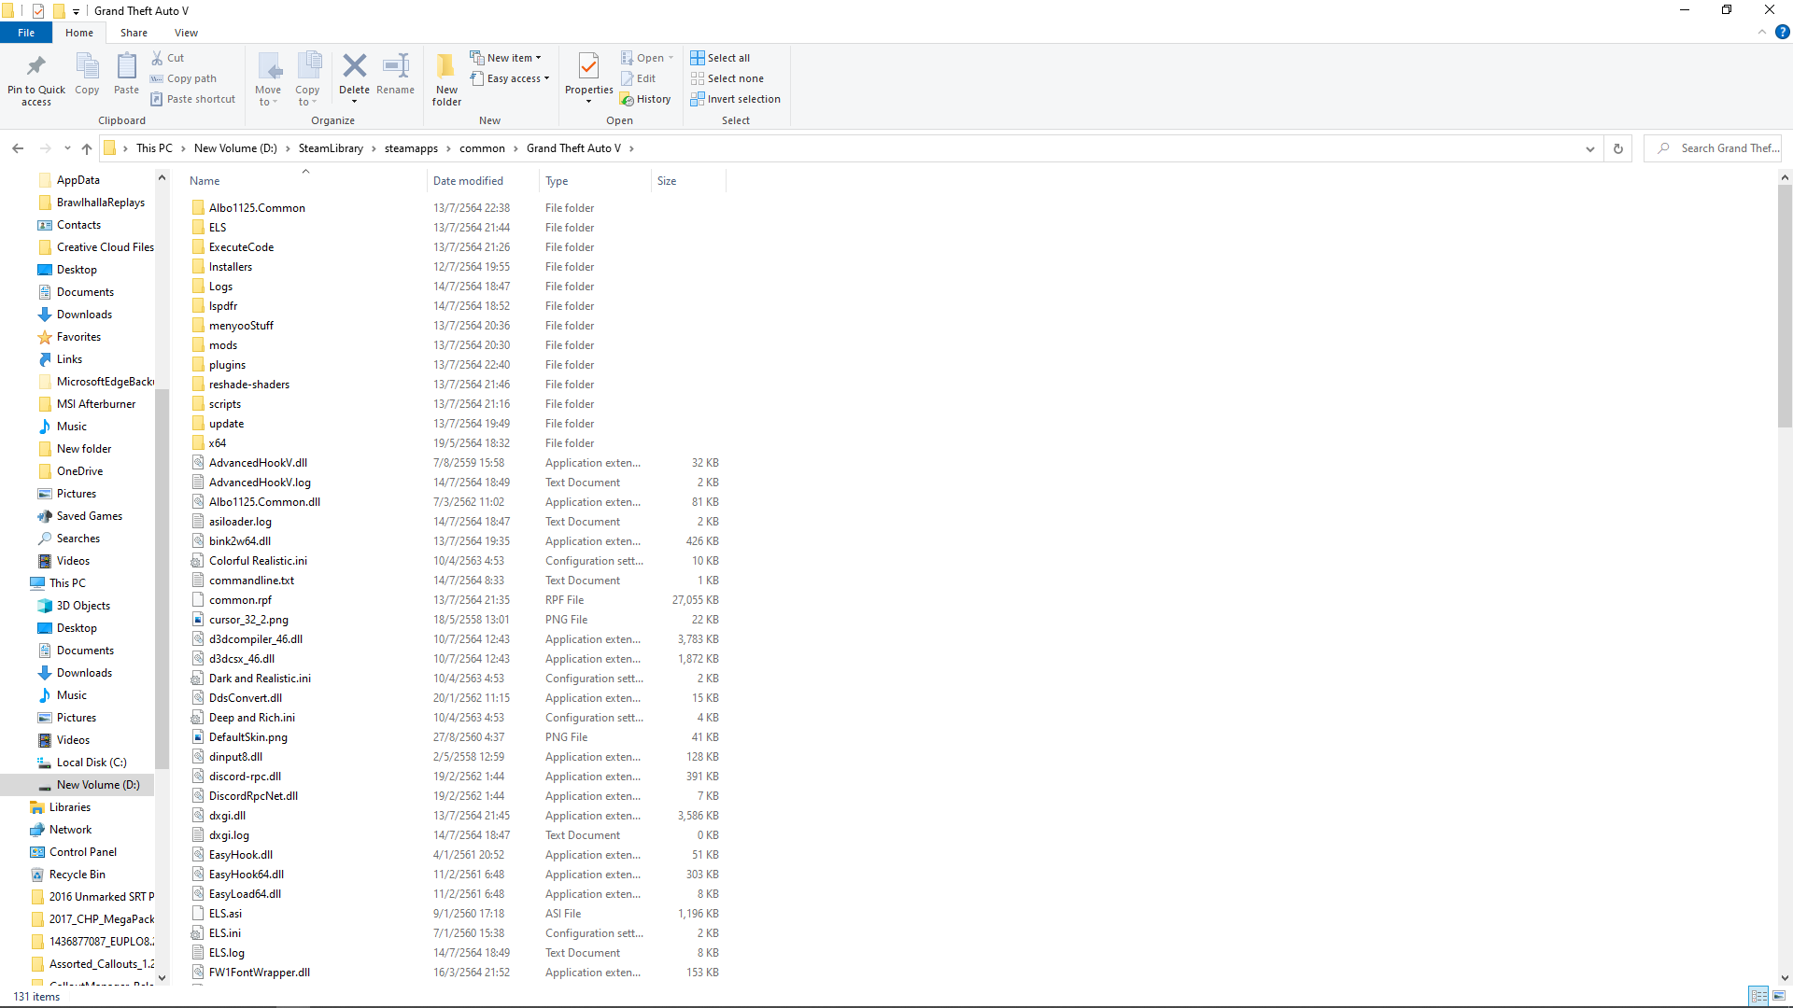The width and height of the screenshot is (1793, 1008).
Task: Click Select all button
Action: [x=720, y=58]
